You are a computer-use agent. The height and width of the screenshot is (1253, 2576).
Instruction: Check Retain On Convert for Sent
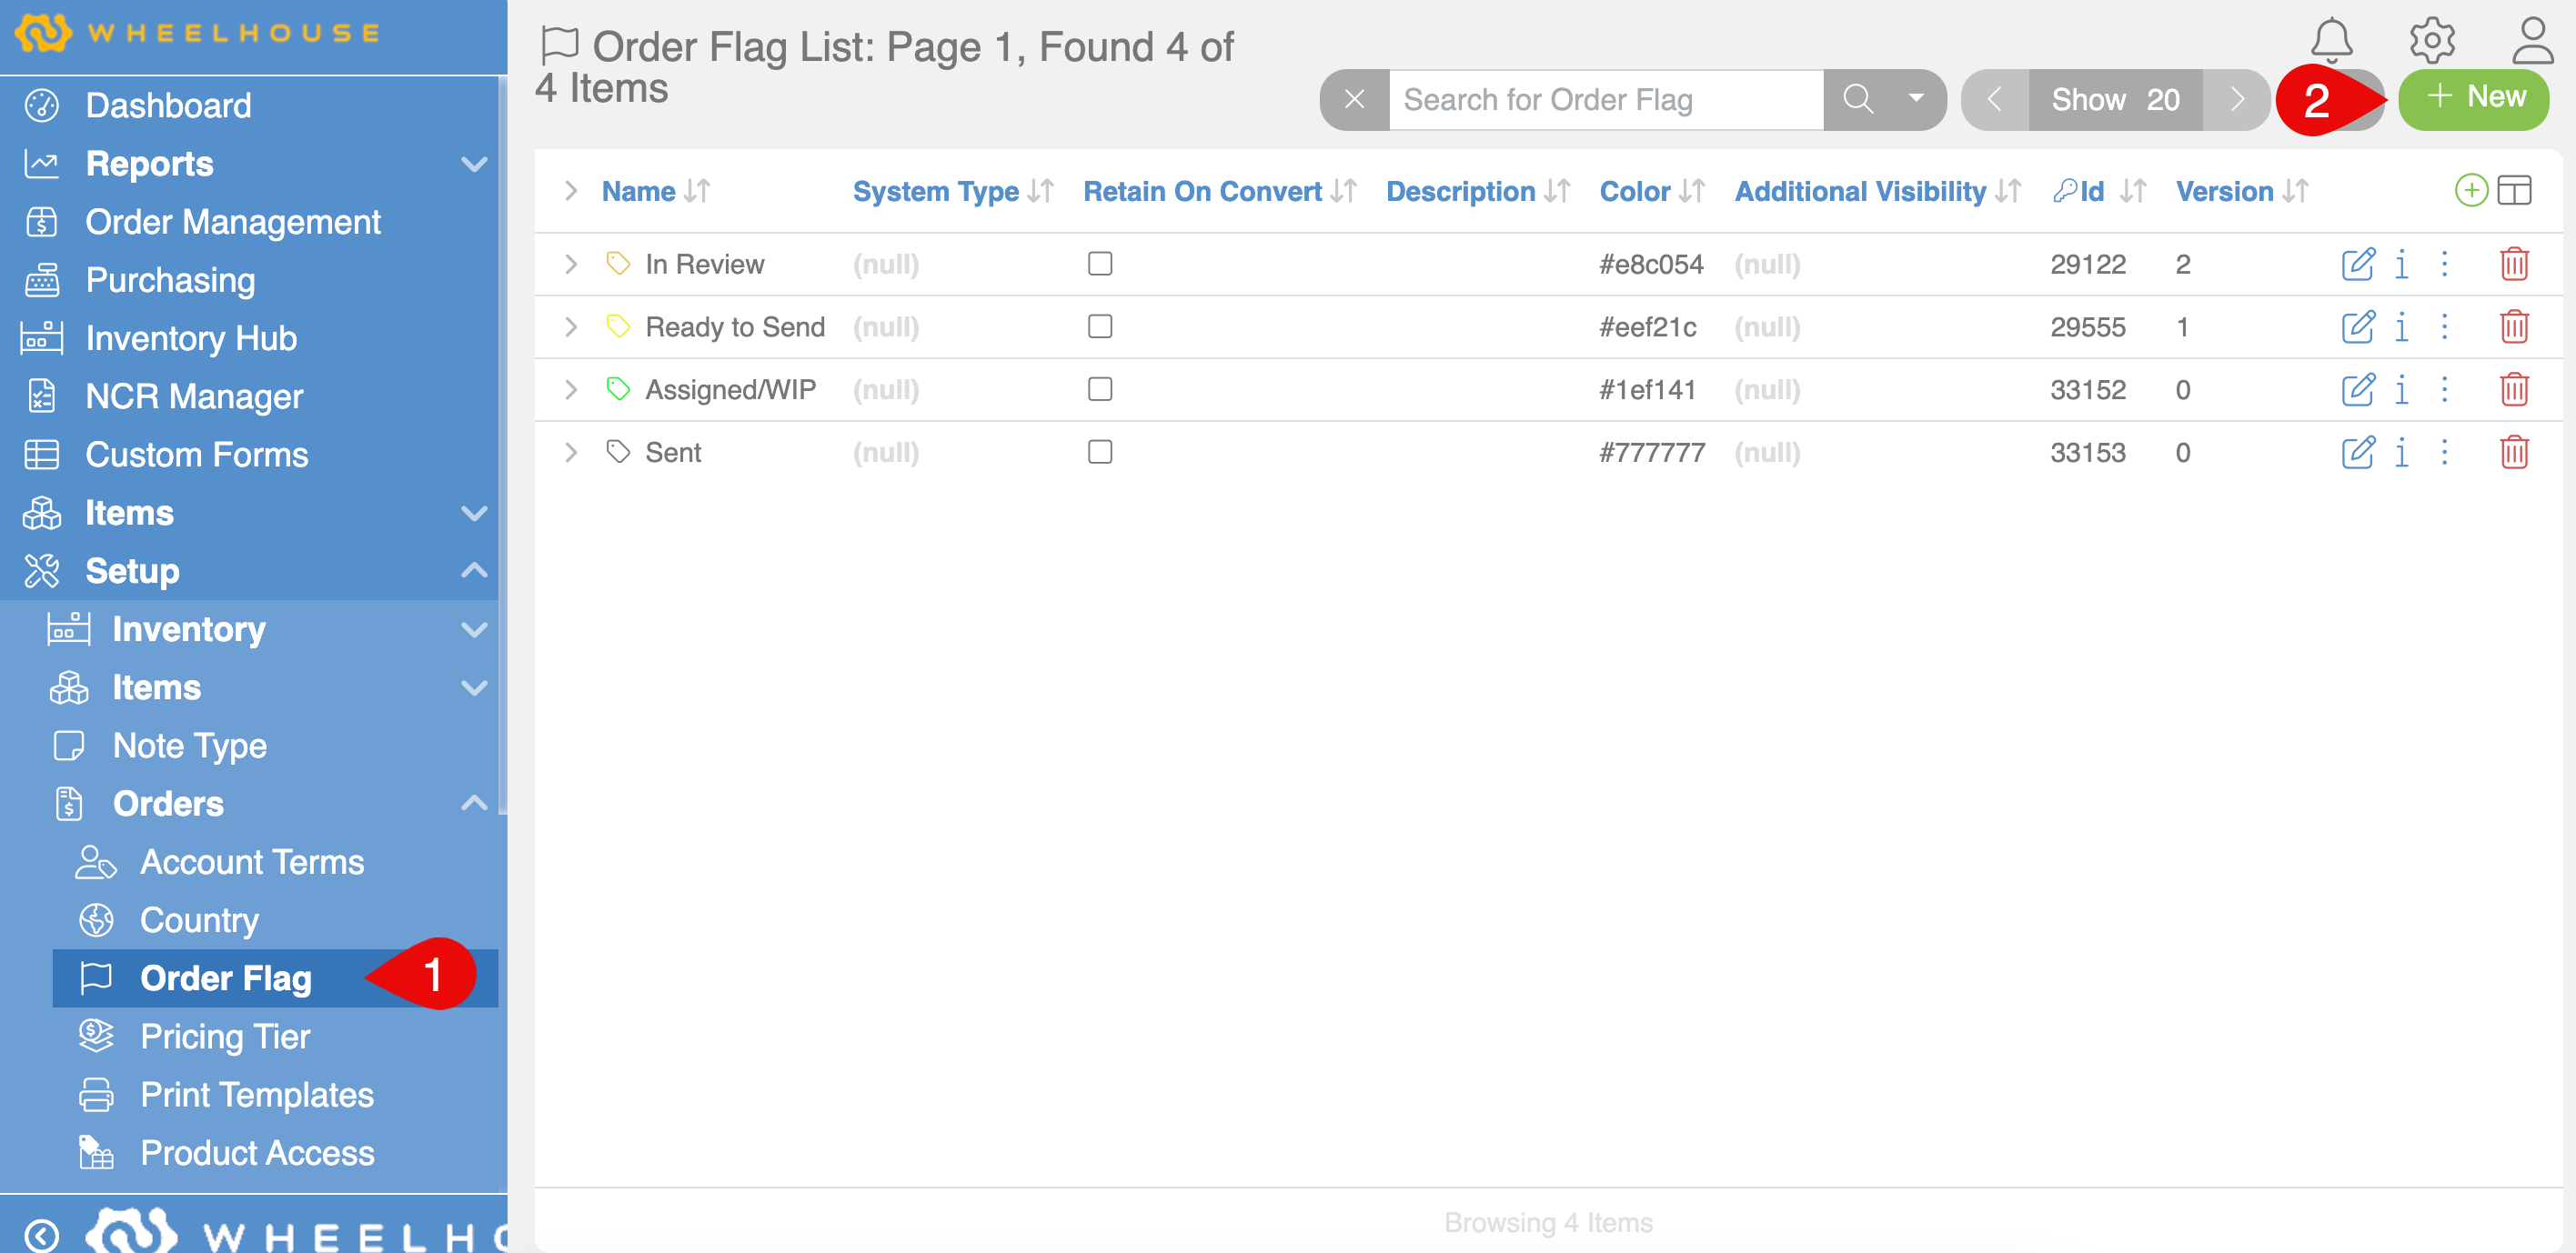[1099, 453]
